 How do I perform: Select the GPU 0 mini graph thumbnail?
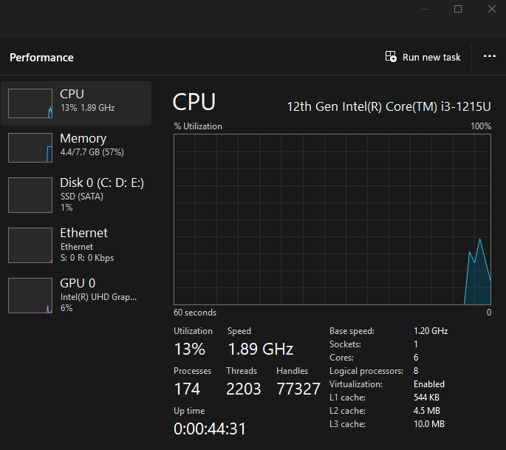30,296
